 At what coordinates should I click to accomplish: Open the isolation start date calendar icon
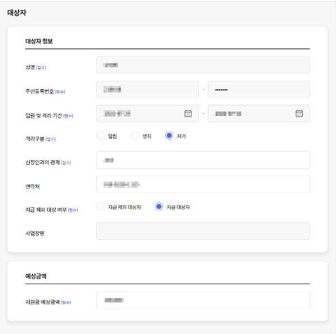click(188, 113)
